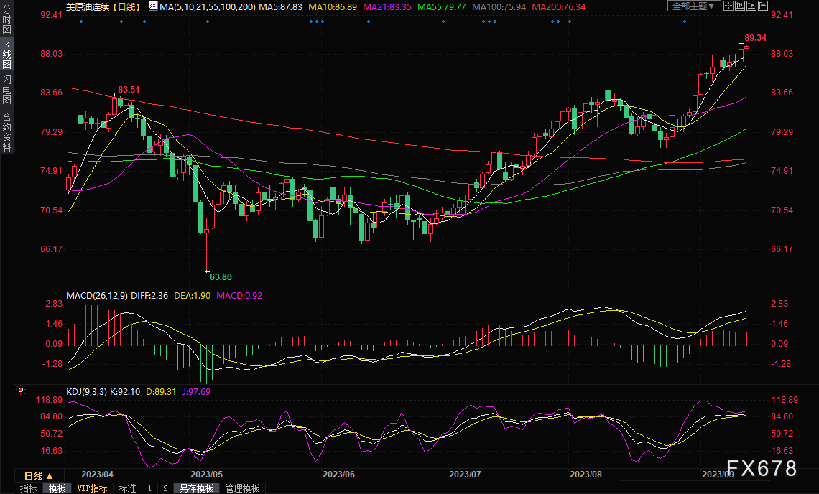Select the K线图 side tab

(x=6, y=54)
